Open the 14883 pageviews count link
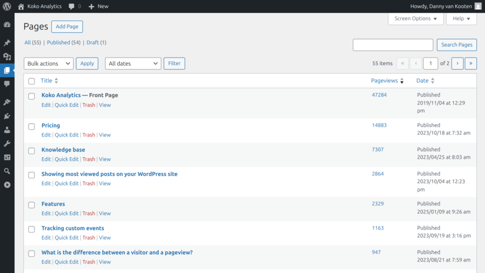Viewport: 485px width, 273px height. click(379, 125)
